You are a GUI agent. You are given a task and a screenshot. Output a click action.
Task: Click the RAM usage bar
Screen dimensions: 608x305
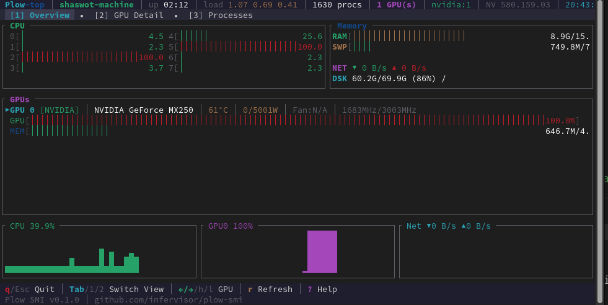click(409, 36)
